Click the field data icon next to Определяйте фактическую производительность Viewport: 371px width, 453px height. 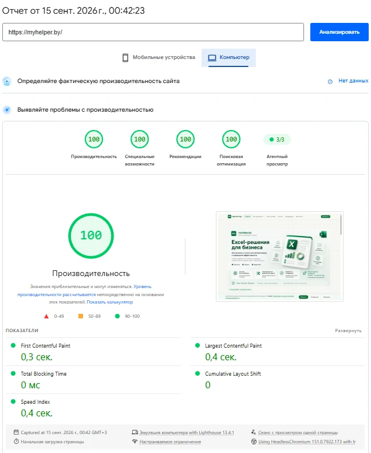[7, 81]
